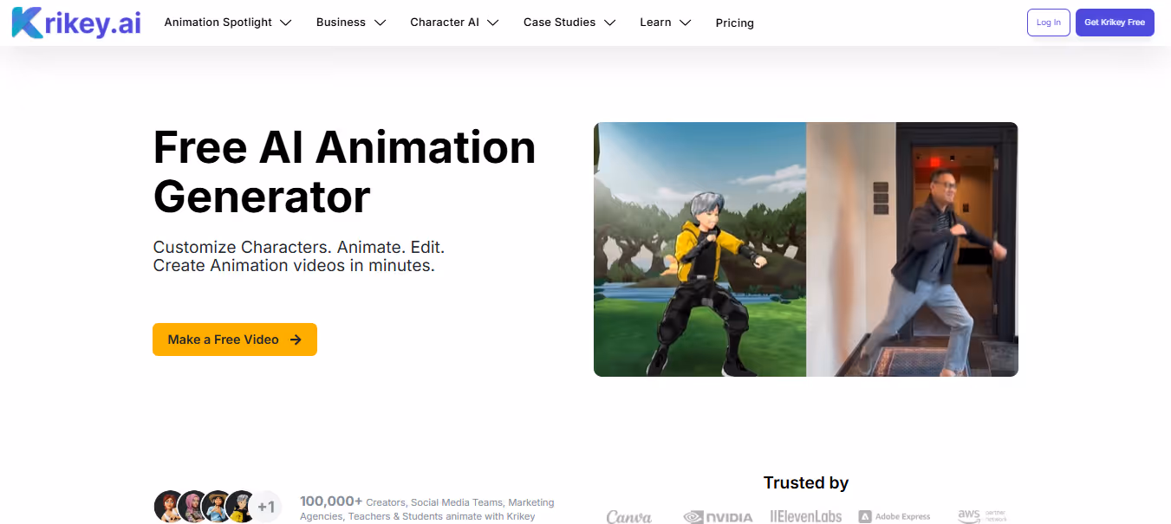This screenshot has width=1171, height=524.
Task: Click the Adobe Express logo
Action: [x=895, y=516]
